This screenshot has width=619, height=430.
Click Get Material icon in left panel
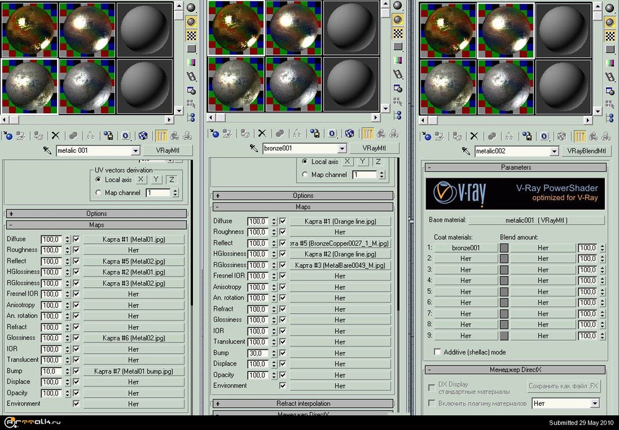(x=8, y=135)
